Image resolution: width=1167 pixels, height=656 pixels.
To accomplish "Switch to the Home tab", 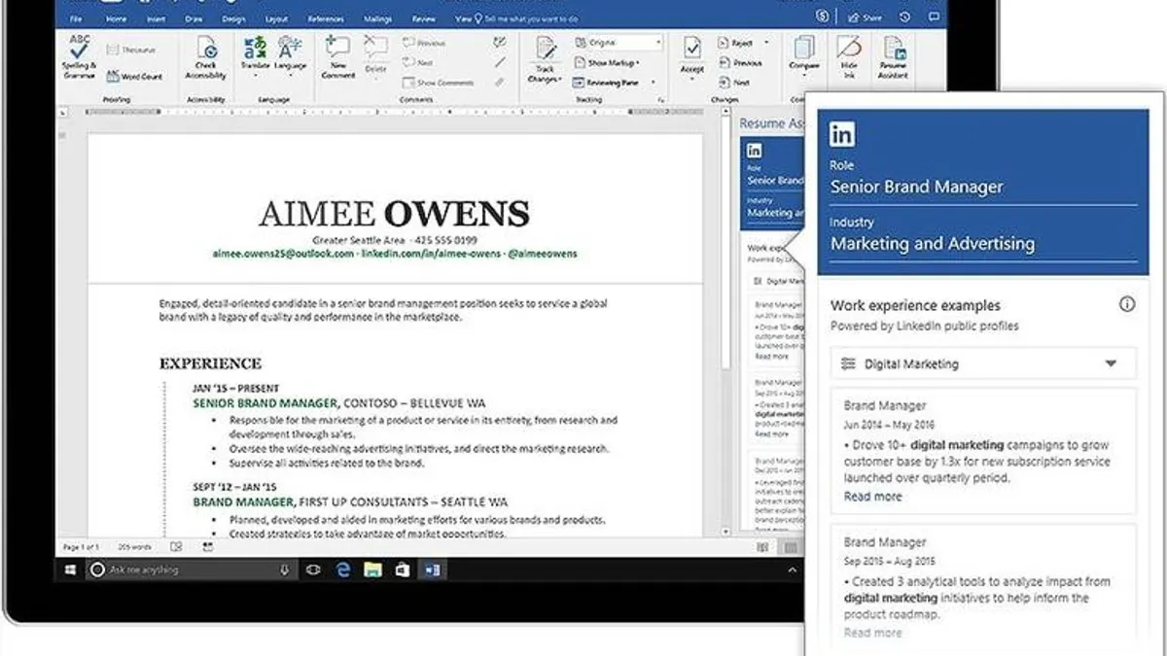I will tap(116, 18).
